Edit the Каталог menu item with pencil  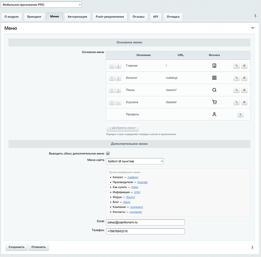coord(237,78)
